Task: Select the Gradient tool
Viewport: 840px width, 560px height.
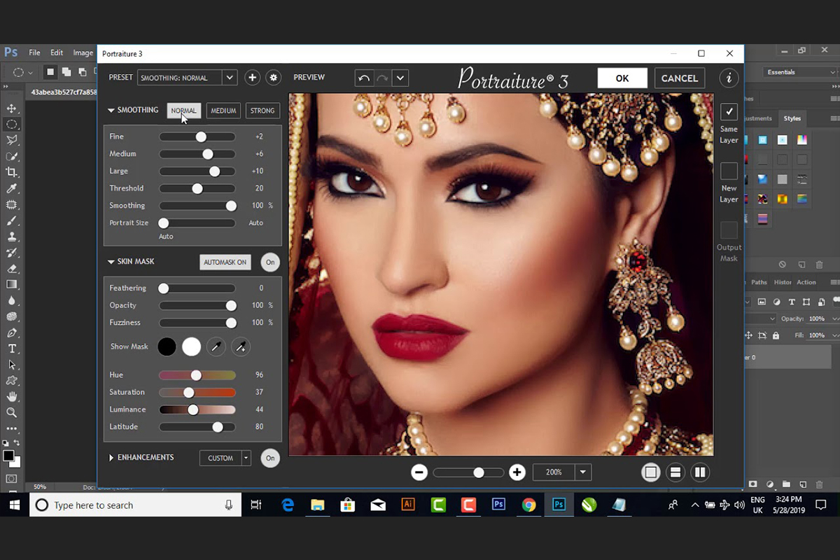Action: 12,284
